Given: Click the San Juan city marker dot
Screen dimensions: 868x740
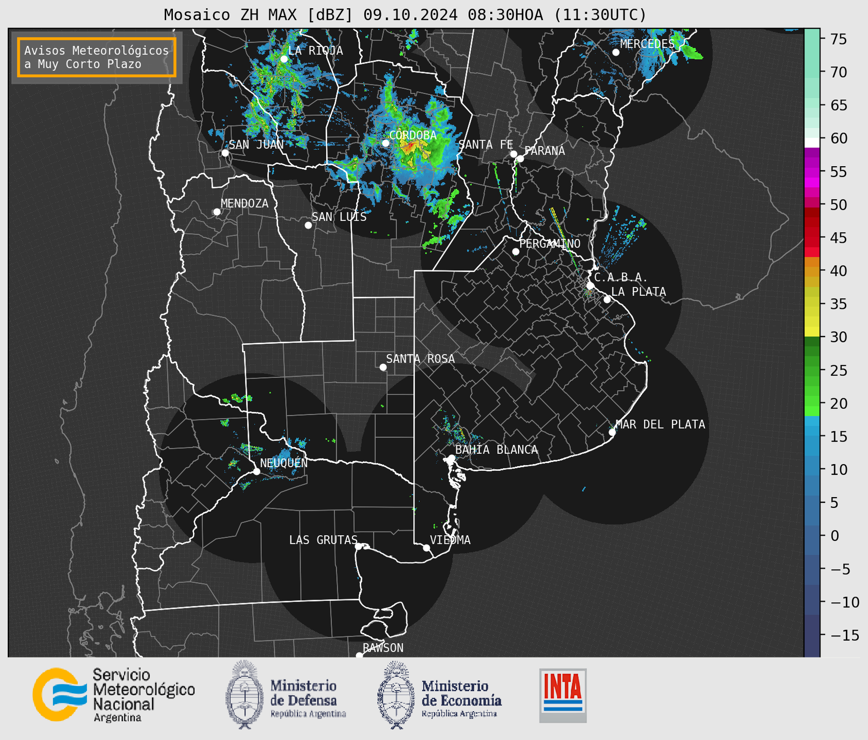Looking at the screenshot, I should tap(225, 153).
